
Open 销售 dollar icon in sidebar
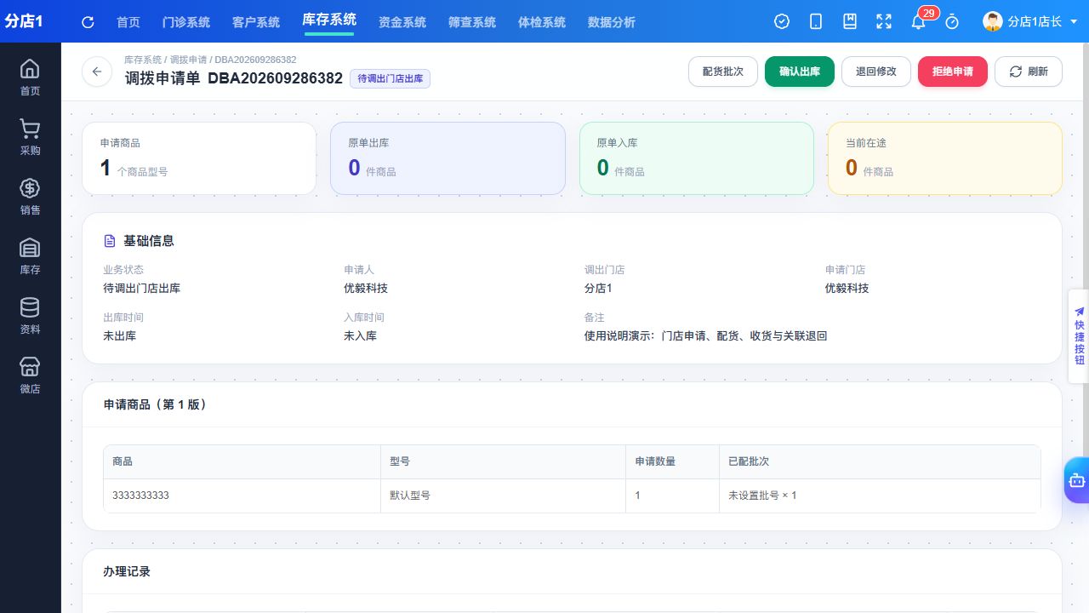pyautogui.click(x=30, y=196)
